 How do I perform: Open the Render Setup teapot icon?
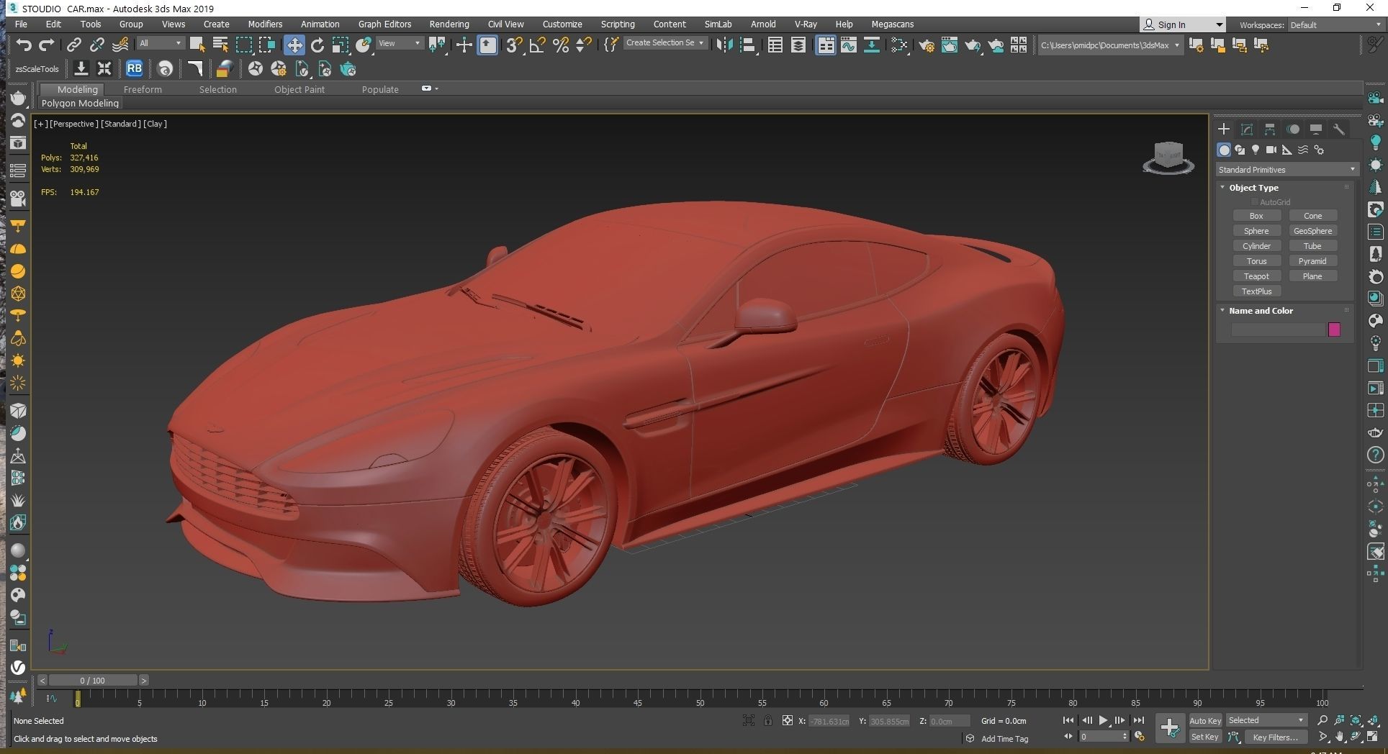(927, 45)
